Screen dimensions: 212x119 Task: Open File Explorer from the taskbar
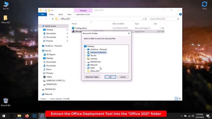pyautogui.click(x=19, y=116)
